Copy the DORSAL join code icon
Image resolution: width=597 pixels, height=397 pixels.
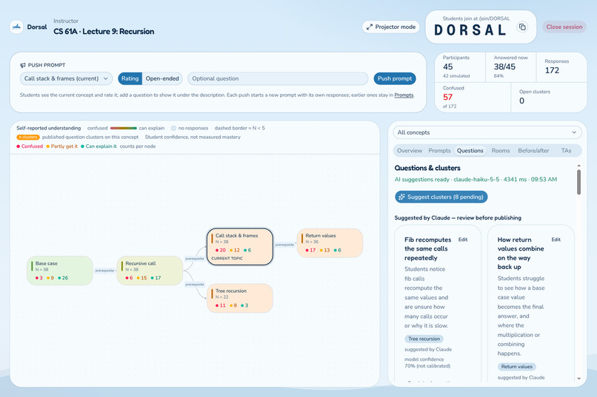click(522, 27)
